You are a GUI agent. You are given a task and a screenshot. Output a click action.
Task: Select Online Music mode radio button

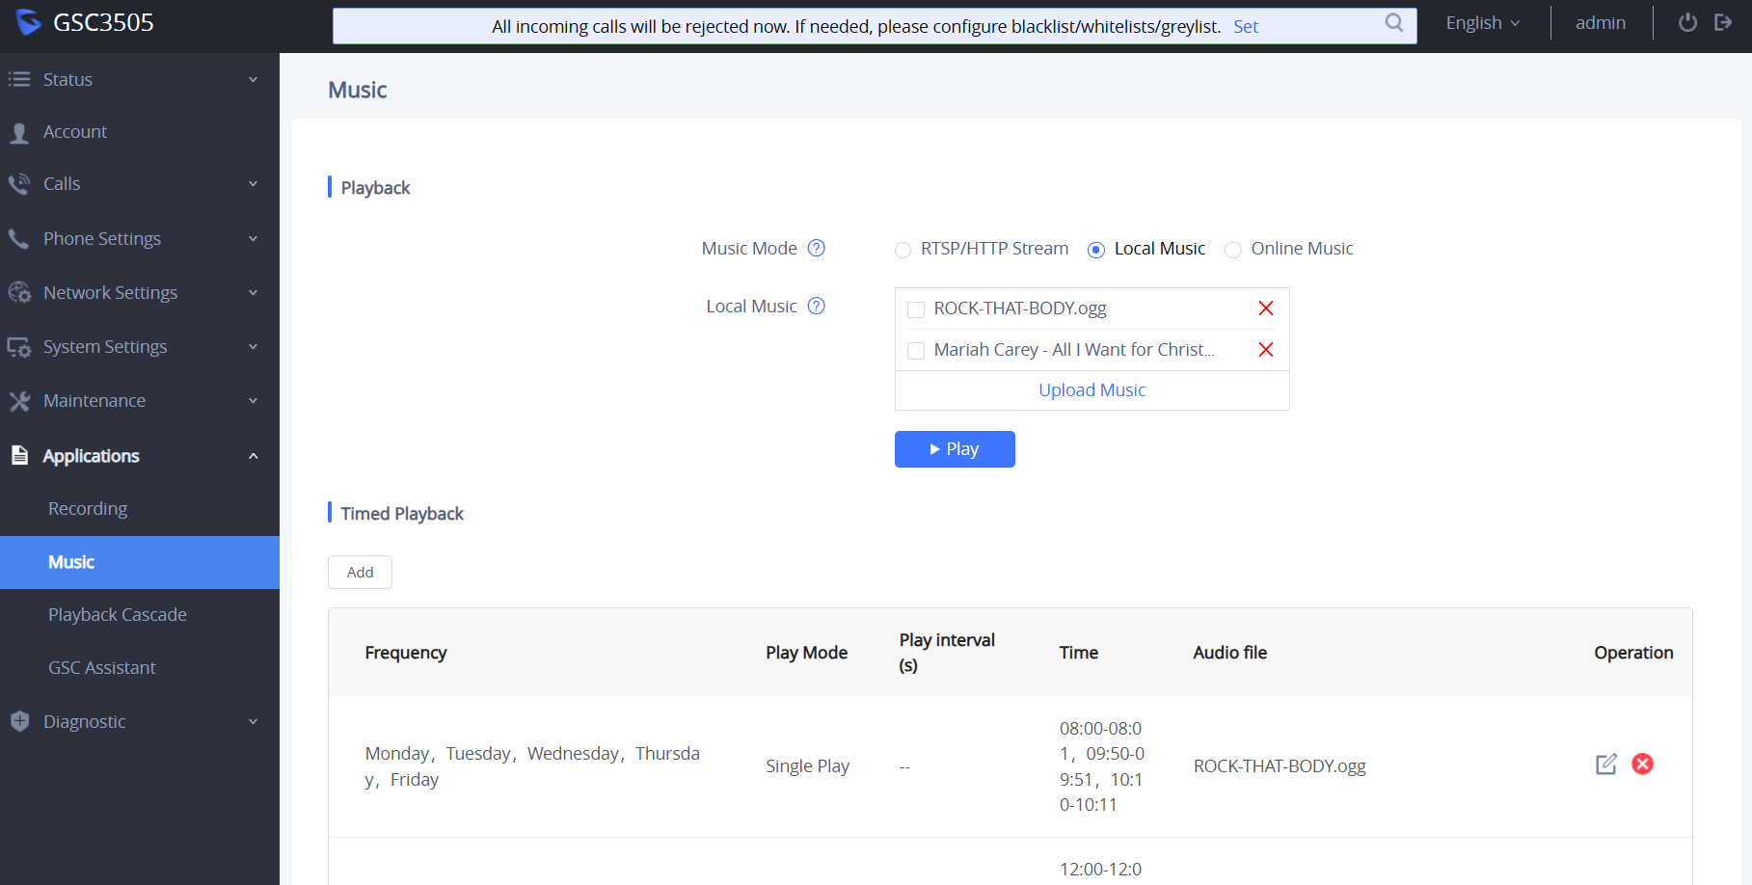[1233, 250]
